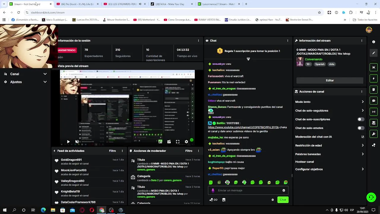Switch to LOS STREAMERS PERU tab
The width and height of the screenshot is (380, 214).
tap(125, 4)
